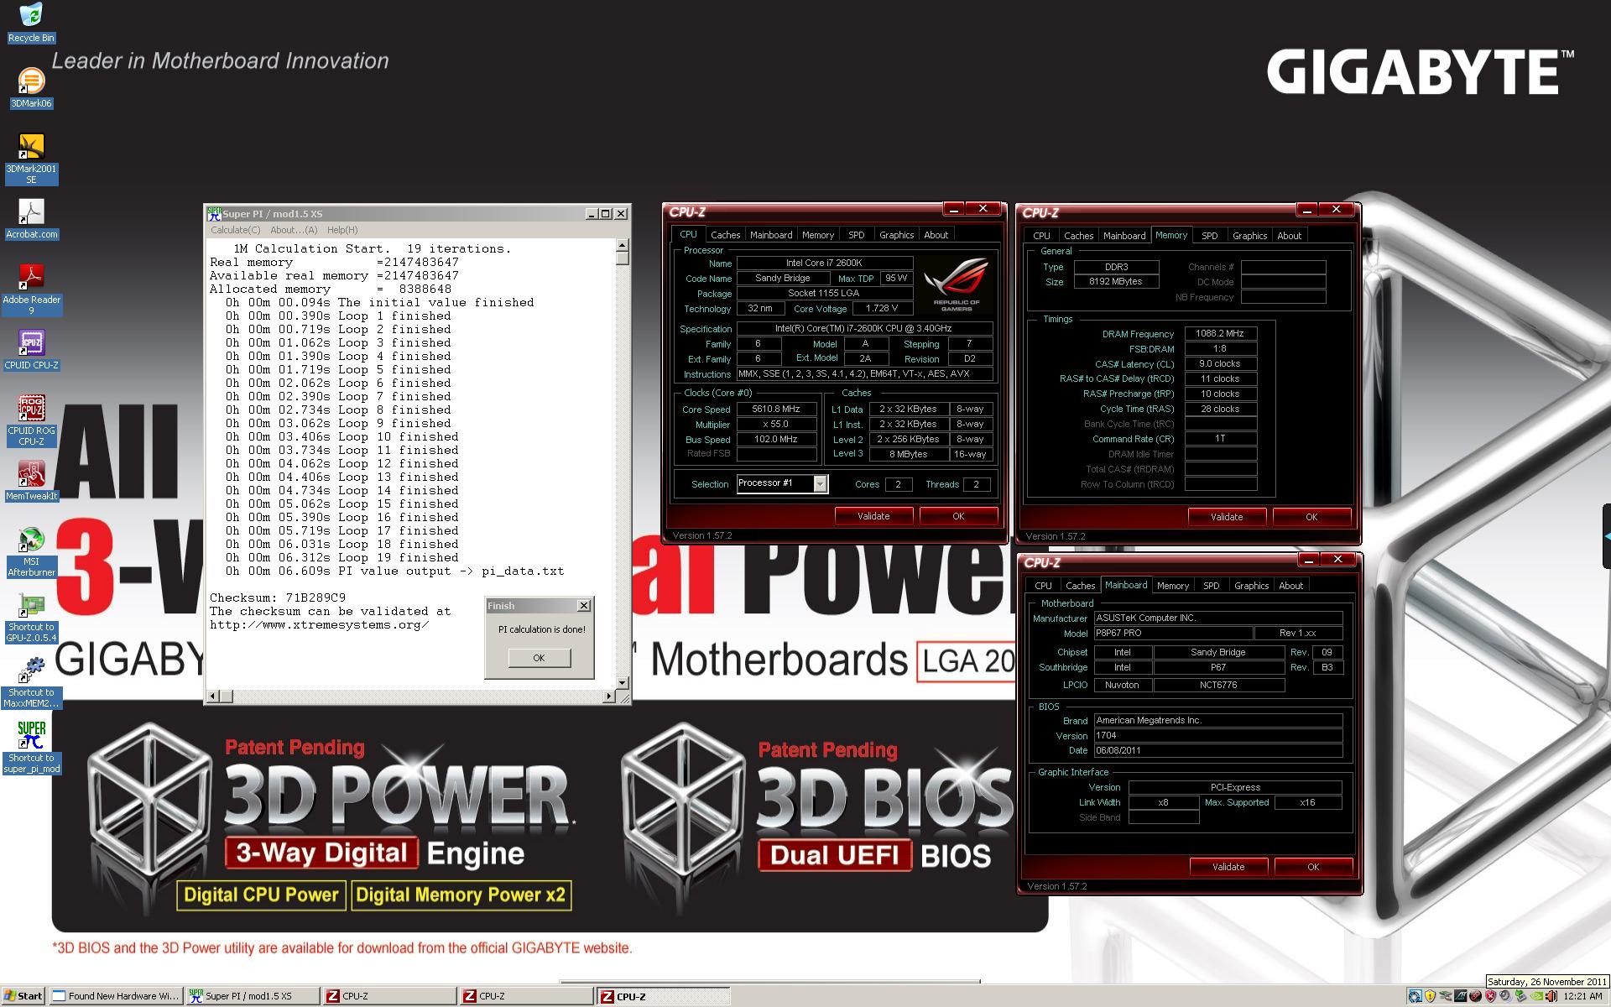Click the Shortcut to GPU-Z.0.5.4 icon
This screenshot has width=1611, height=1007.
pyautogui.click(x=31, y=617)
